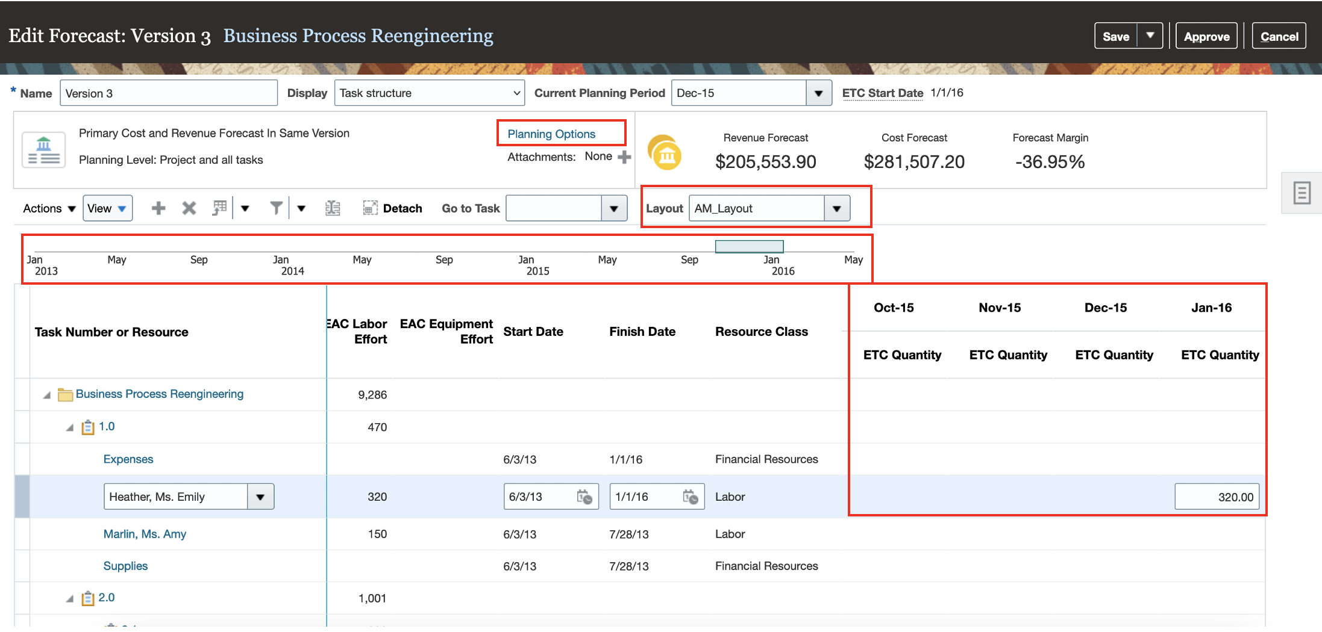Open the Heather, Ms. Emily resource dropdown

click(x=260, y=497)
